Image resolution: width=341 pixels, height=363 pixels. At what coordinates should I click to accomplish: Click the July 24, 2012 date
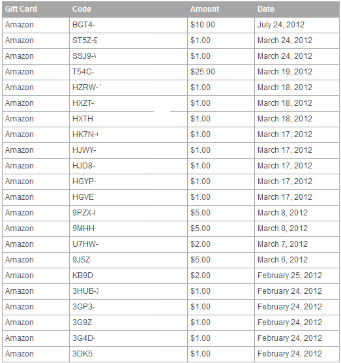(281, 25)
